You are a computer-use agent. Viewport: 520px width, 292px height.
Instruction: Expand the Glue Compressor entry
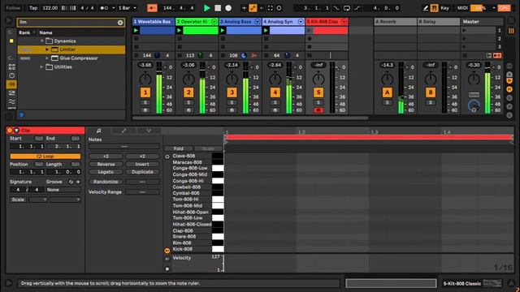(47, 58)
